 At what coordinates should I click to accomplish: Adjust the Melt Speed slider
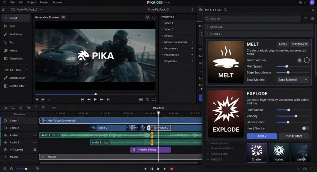pyautogui.click(x=293, y=66)
